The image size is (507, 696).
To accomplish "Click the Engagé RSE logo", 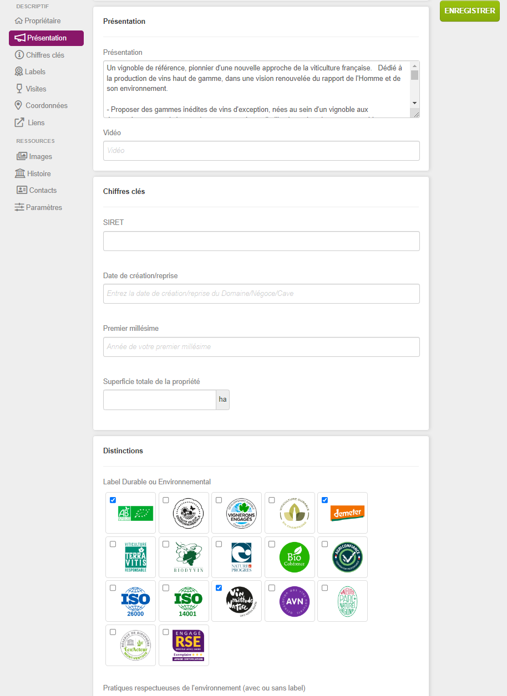I will 189,646.
